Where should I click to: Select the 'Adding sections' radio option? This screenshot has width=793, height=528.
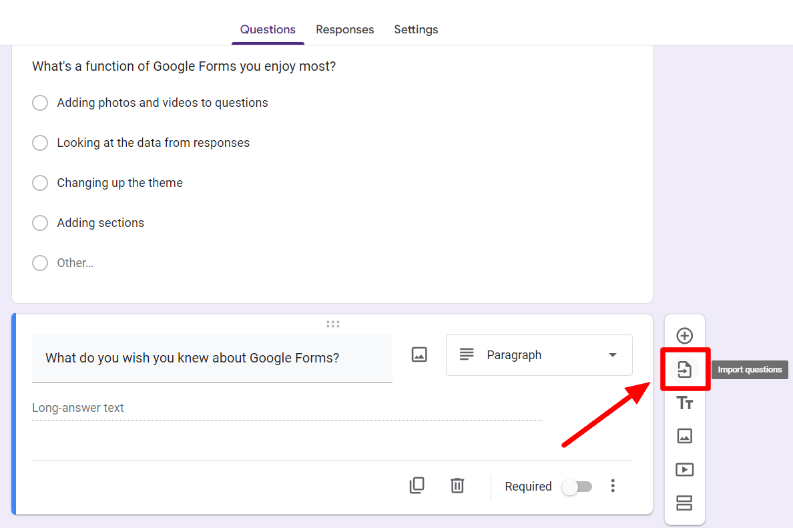click(x=40, y=223)
